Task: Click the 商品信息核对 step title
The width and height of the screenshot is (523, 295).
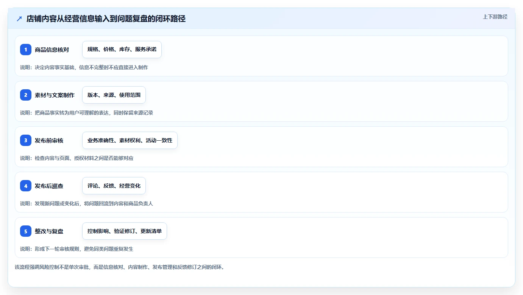Action: click(52, 50)
